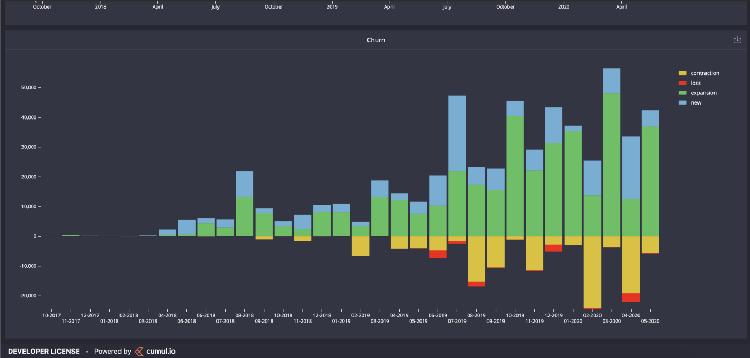The image size is (750, 358).
Task: Toggle the new legend blue swatch
Action: [x=682, y=103]
